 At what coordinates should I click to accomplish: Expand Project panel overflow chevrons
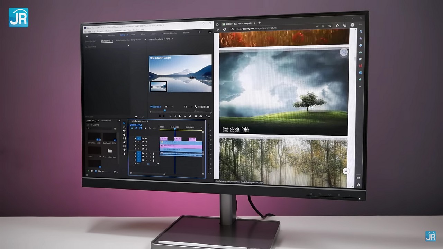[x=119, y=121]
